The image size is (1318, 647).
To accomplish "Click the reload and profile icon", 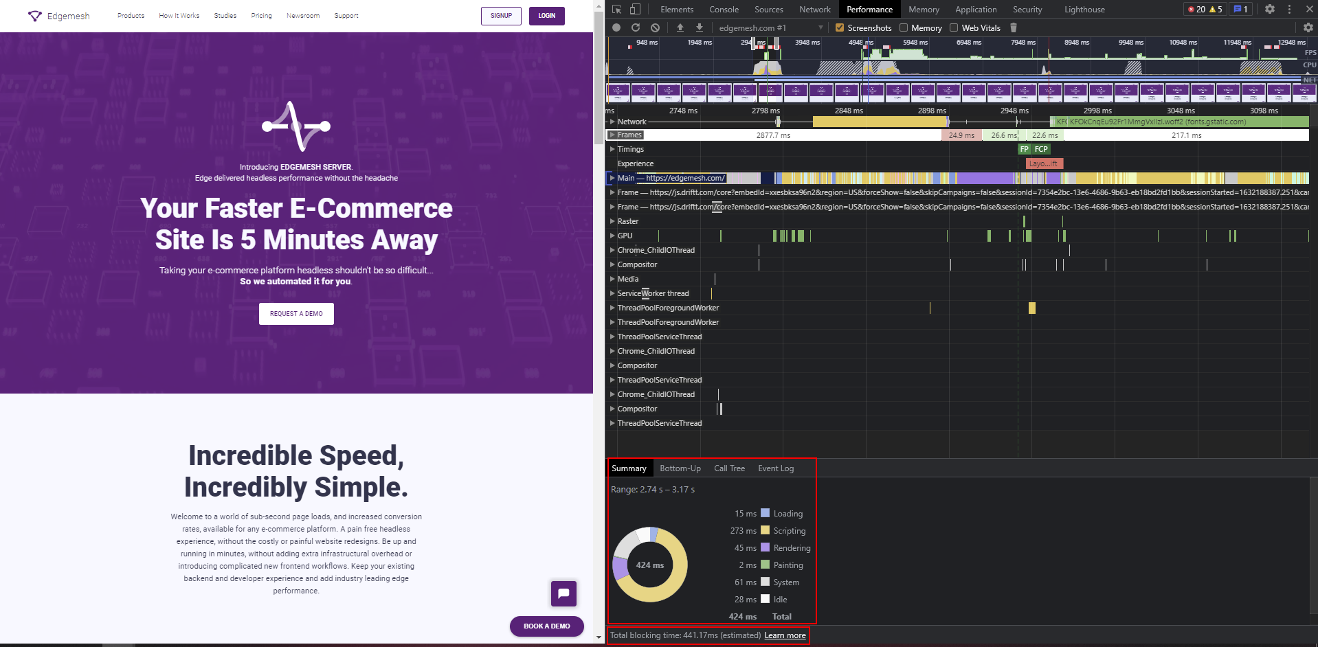I will tap(636, 27).
